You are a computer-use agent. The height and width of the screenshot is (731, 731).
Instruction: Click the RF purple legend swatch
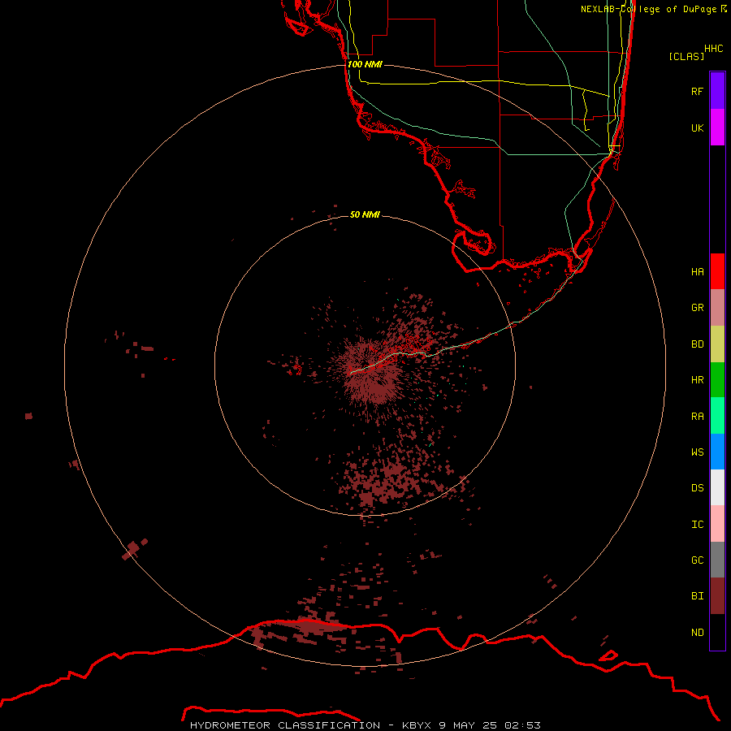[x=717, y=91]
